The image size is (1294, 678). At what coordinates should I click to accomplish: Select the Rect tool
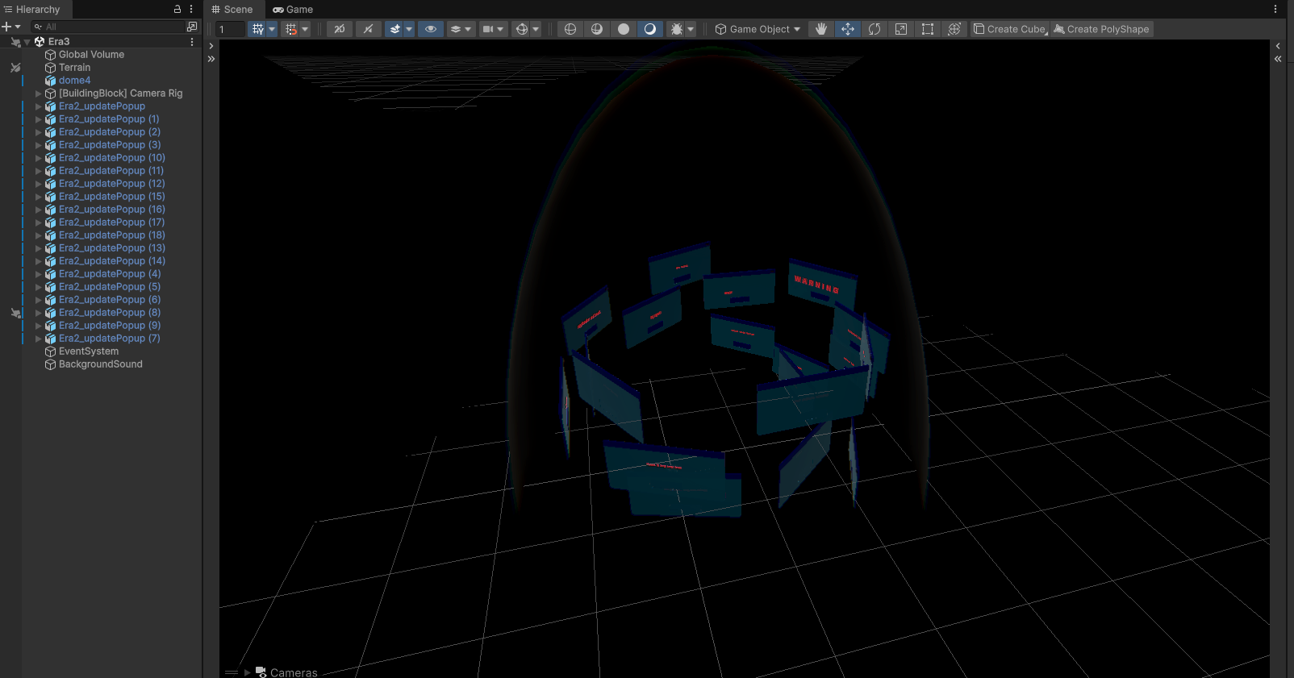[x=928, y=29]
